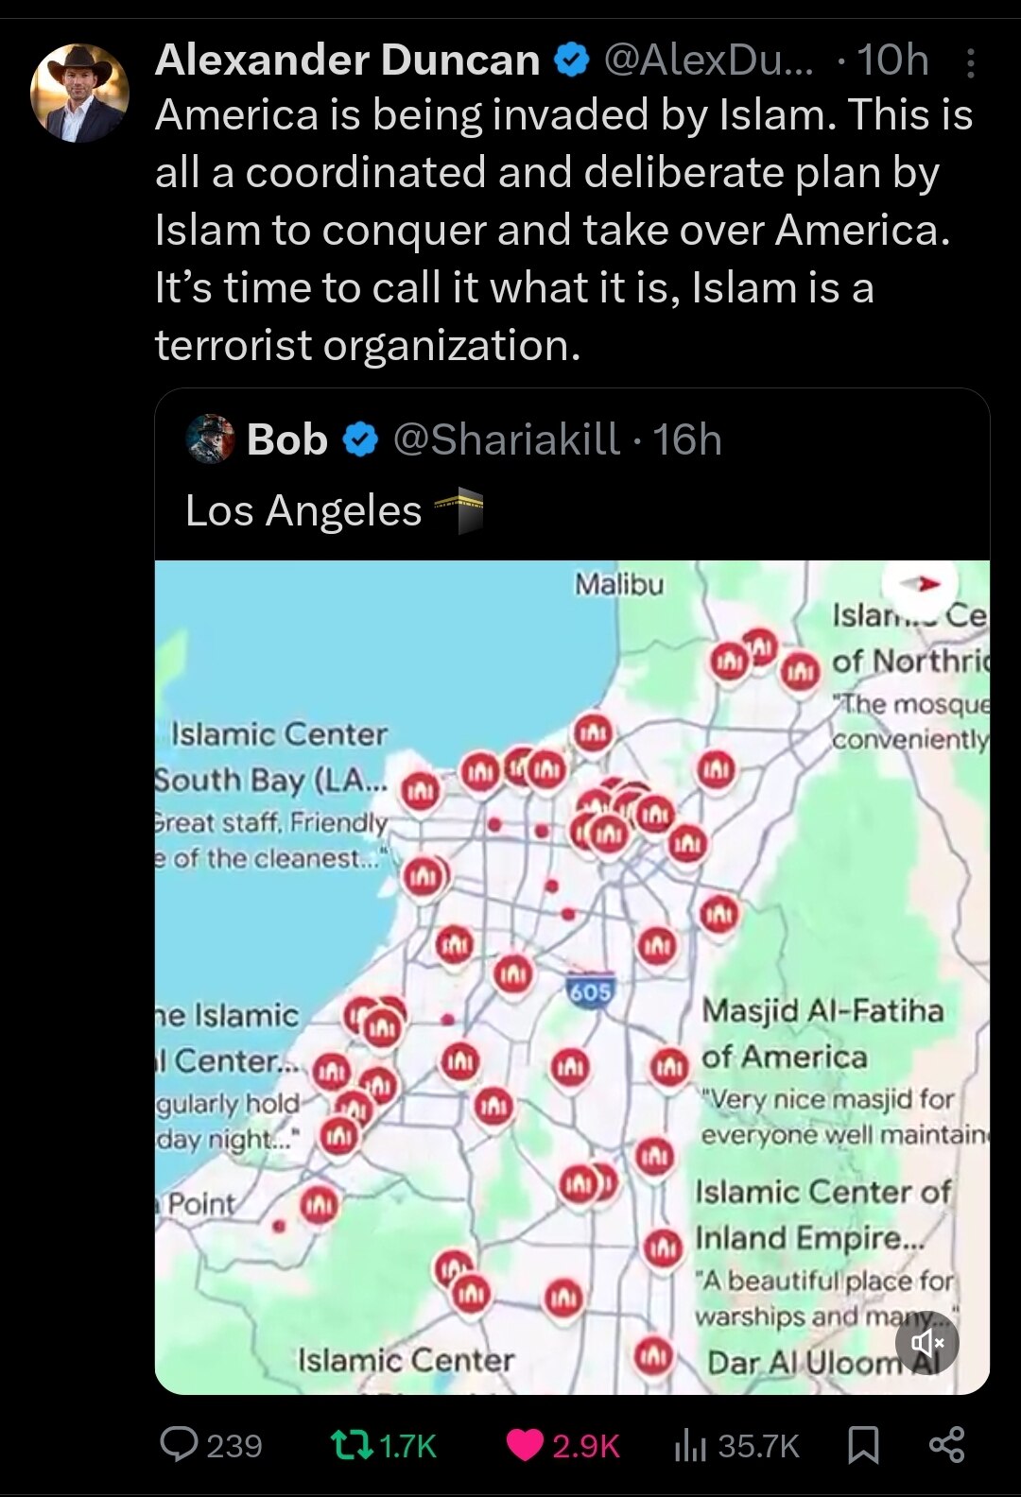The width and height of the screenshot is (1021, 1497).
Task: Open the @Shariakill handle
Action: [x=506, y=439]
